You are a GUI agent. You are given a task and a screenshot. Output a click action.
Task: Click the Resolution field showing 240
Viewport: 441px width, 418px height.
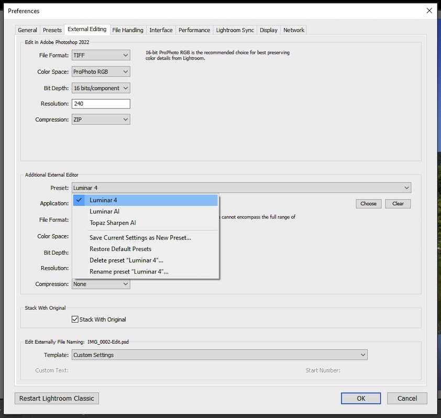[101, 104]
